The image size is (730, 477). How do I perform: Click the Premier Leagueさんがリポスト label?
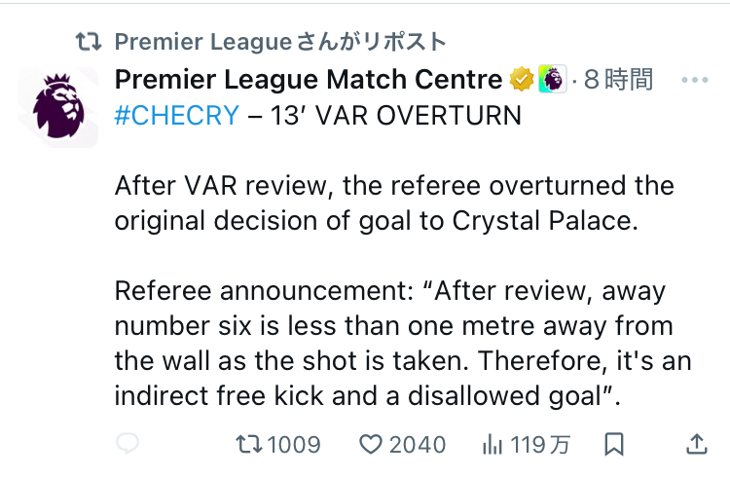pyautogui.click(x=280, y=42)
